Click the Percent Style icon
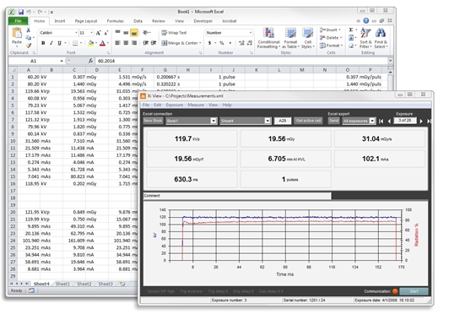This screenshot has height=325, width=449. point(222,43)
